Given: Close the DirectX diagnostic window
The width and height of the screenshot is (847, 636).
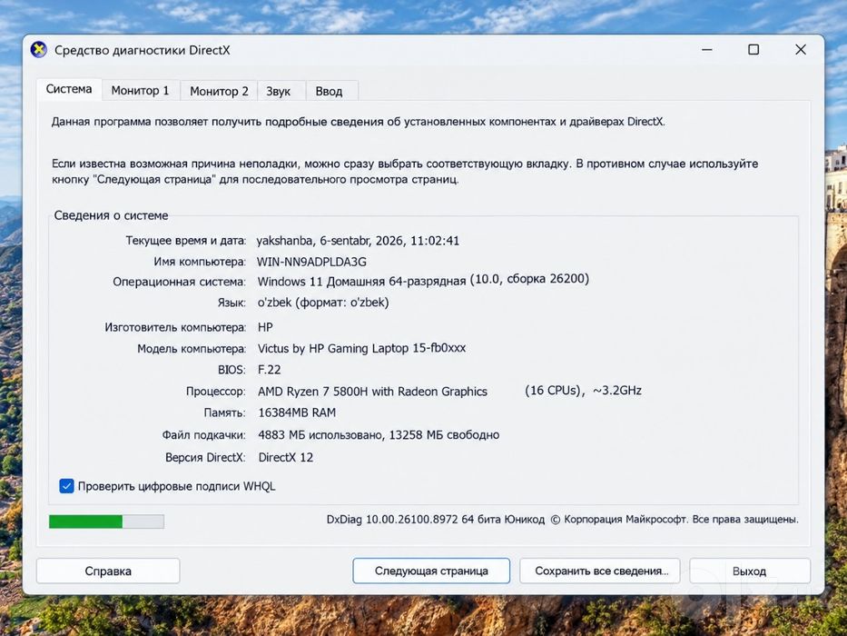Looking at the screenshot, I should pos(801,50).
